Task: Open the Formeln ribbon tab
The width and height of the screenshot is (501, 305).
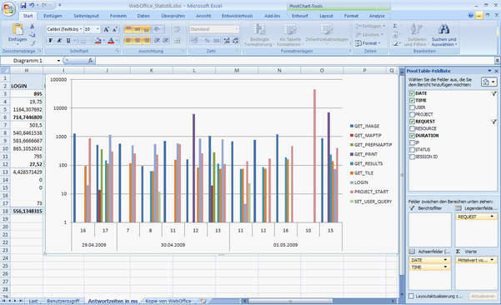Action: (x=118, y=16)
